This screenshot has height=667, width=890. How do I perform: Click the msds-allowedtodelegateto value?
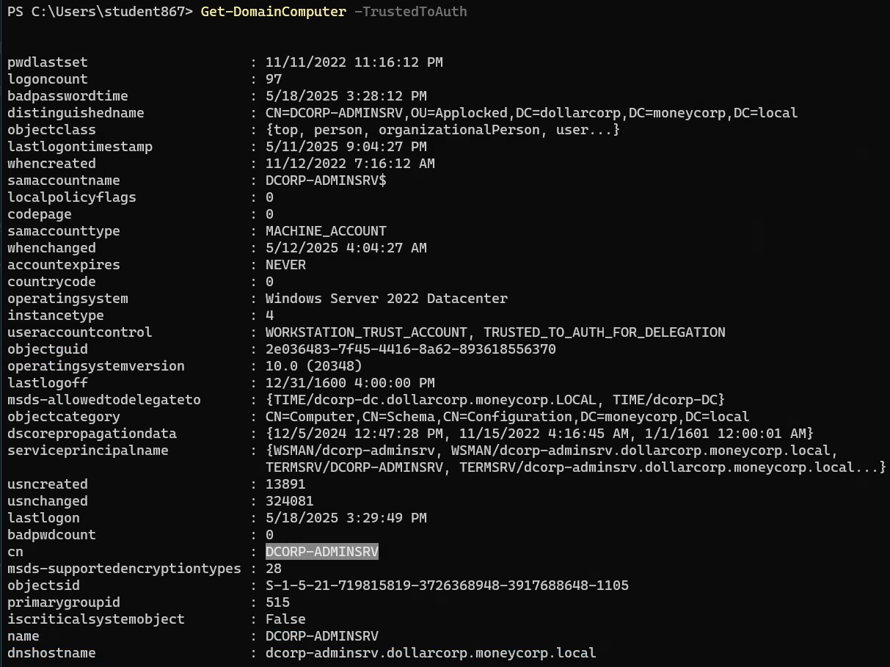(x=495, y=400)
